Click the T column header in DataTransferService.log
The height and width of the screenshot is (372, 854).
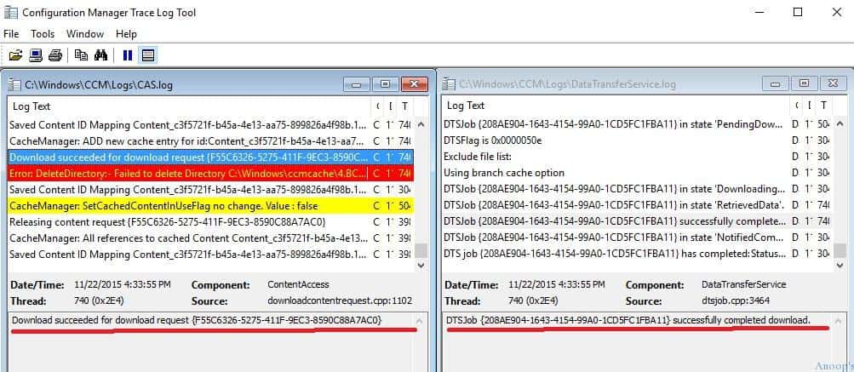click(x=823, y=106)
